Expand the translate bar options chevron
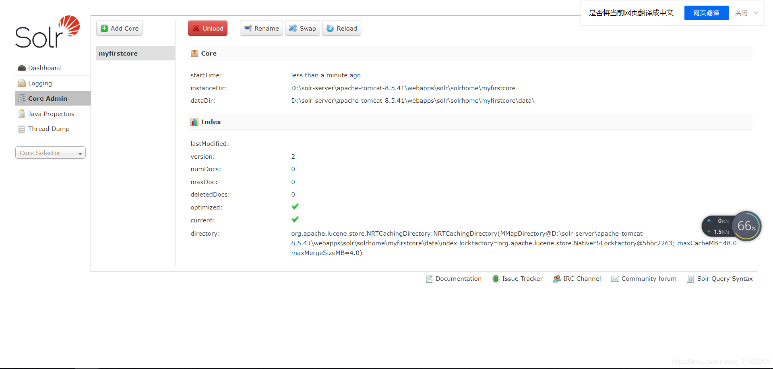The height and width of the screenshot is (369, 773). [x=756, y=13]
